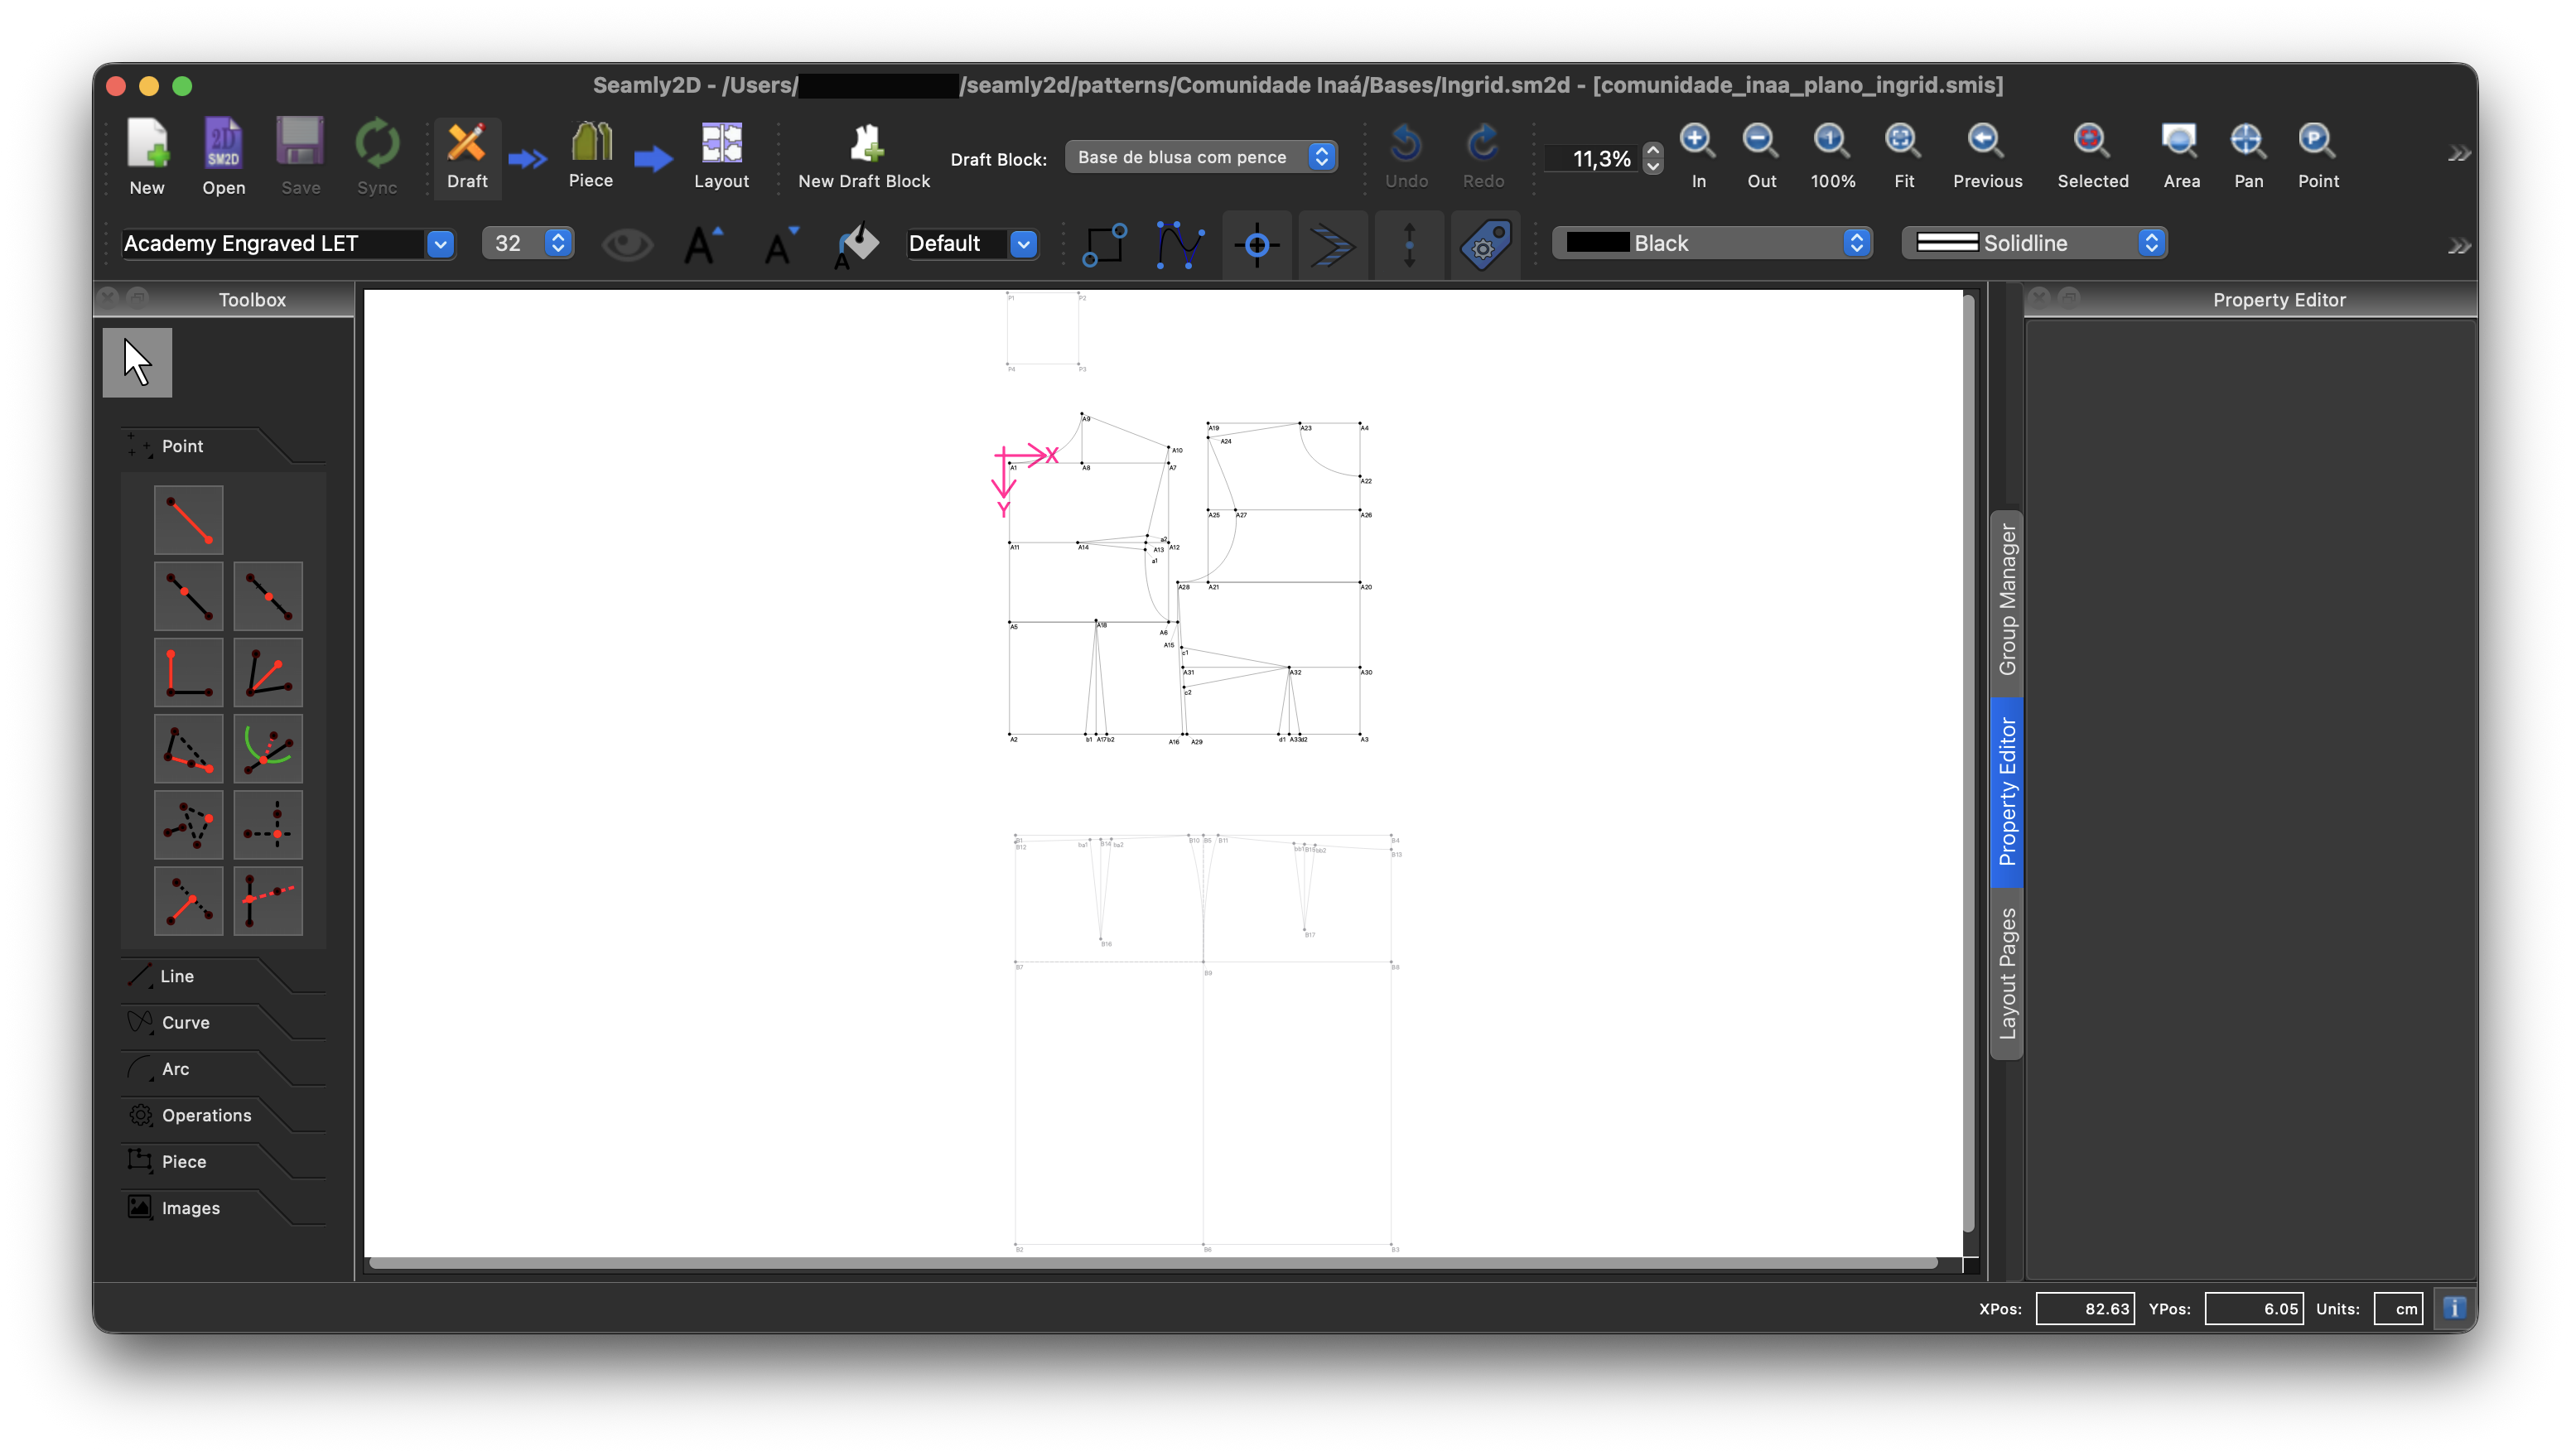This screenshot has width=2571, height=1456.
Task: Zoom Out of the pattern
Action: (1761, 156)
